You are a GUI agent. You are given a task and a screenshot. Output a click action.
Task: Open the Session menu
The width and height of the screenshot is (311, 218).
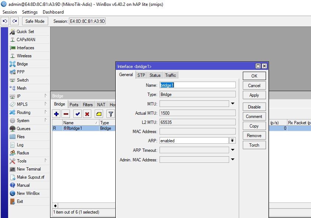(9, 12)
